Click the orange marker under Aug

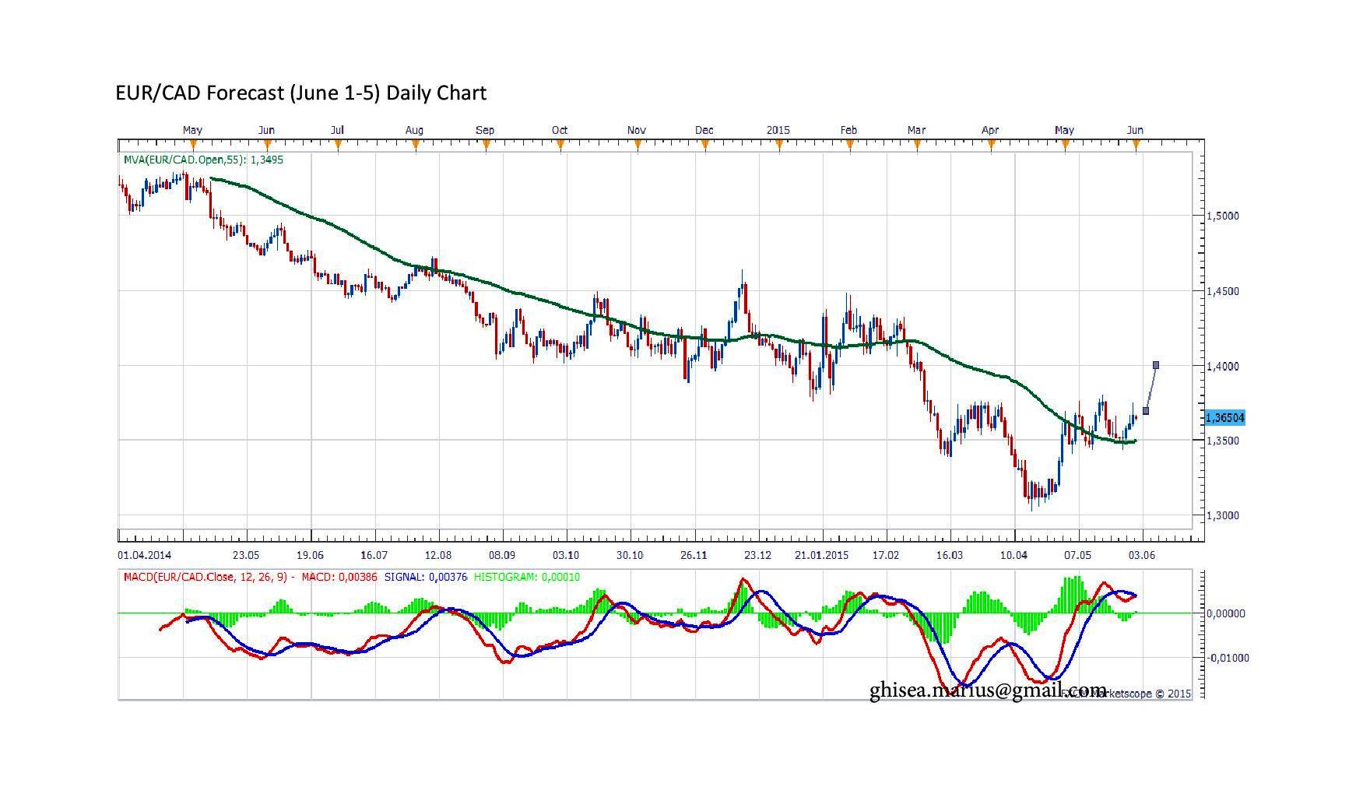416,144
